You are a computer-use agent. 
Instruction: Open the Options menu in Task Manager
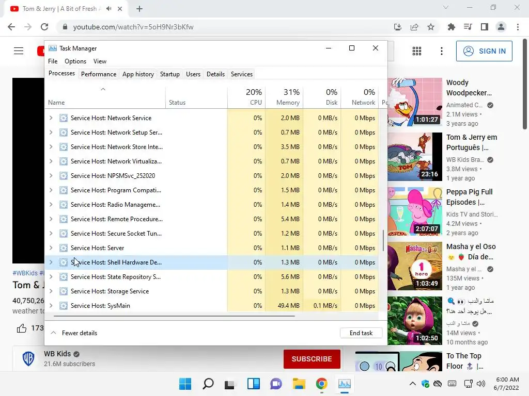point(75,61)
